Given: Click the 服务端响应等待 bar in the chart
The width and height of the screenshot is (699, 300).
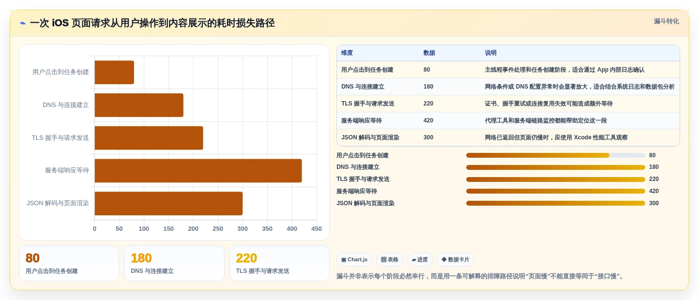Looking at the screenshot, I should [198, 171].
